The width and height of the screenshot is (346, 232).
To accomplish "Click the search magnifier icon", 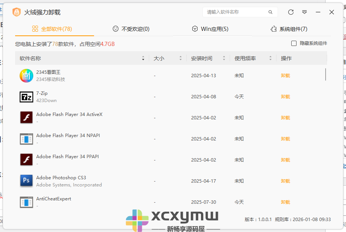I will pos(270,12).
